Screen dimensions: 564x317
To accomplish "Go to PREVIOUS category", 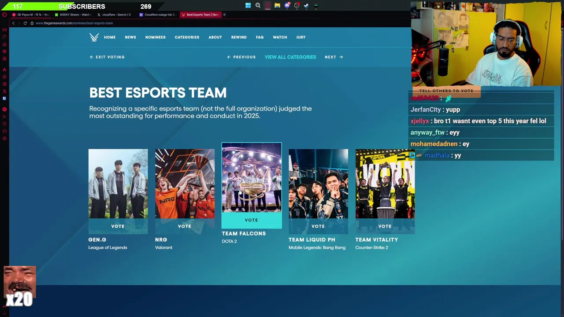I will point(241,57).
